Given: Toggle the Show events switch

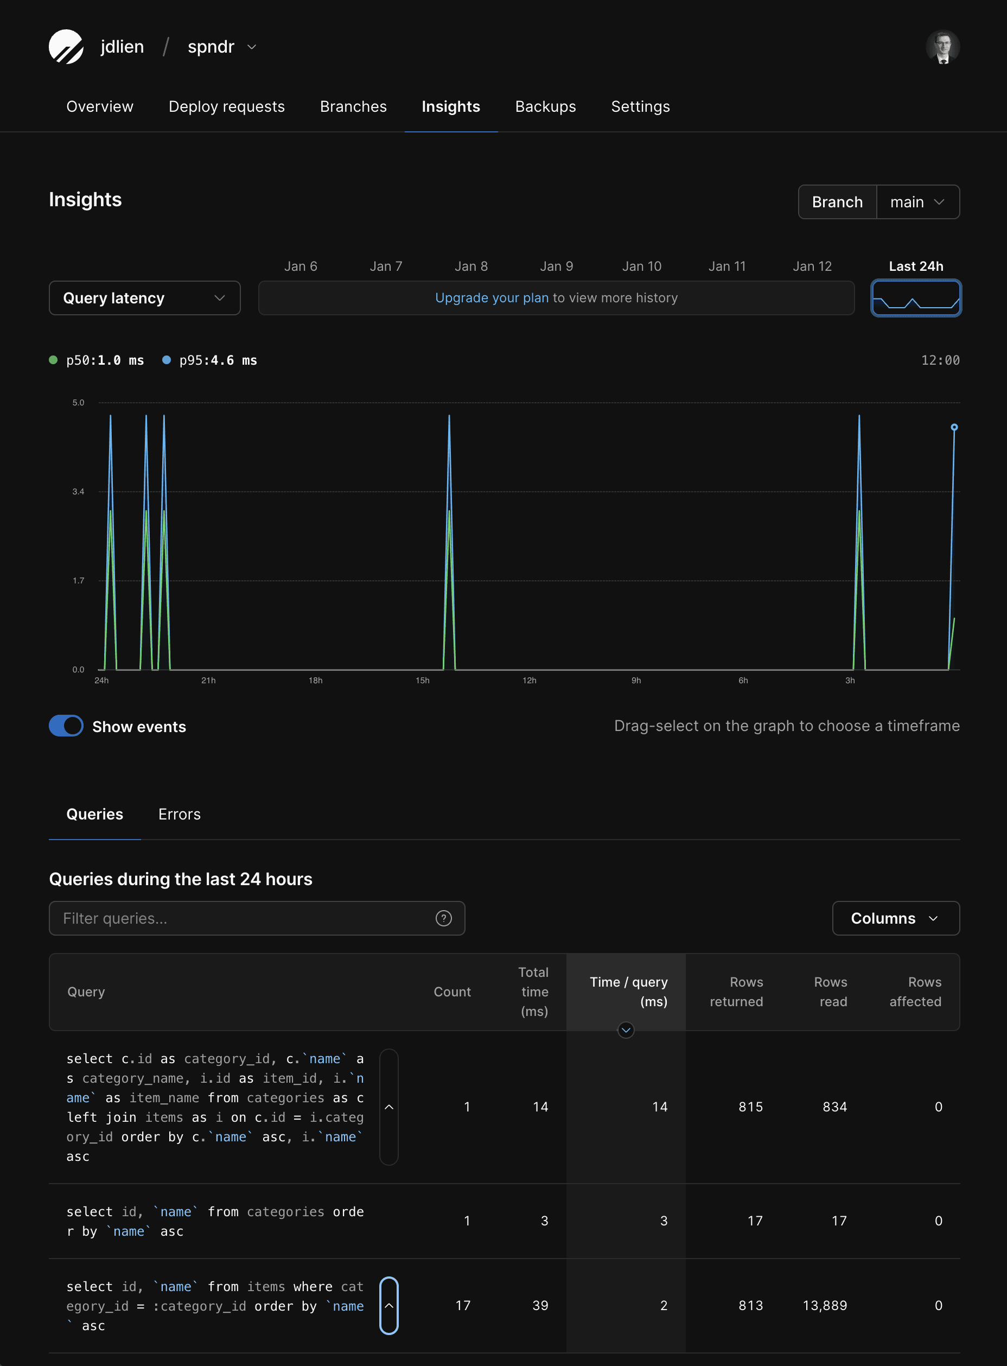Looking at the screenshot, I should pos(66,726).
